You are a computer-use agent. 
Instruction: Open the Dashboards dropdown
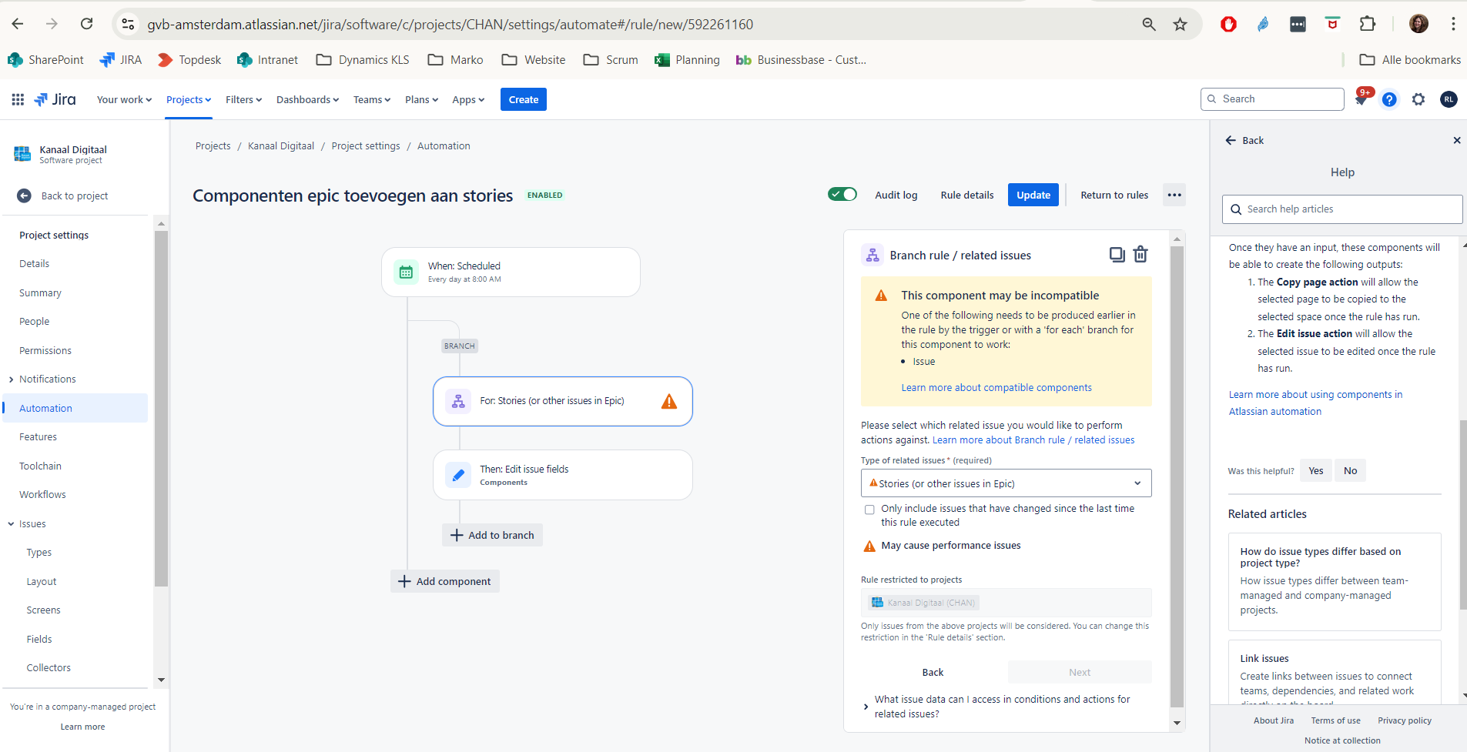[x=307, y=99]
